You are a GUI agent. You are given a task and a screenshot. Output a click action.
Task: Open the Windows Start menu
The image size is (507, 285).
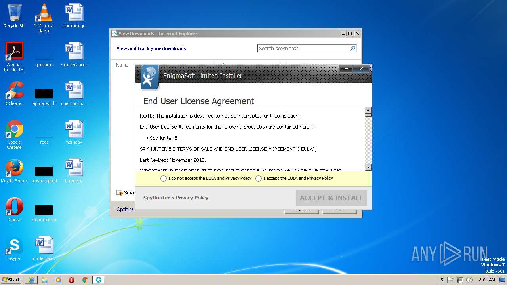click(x=11, y=279)
